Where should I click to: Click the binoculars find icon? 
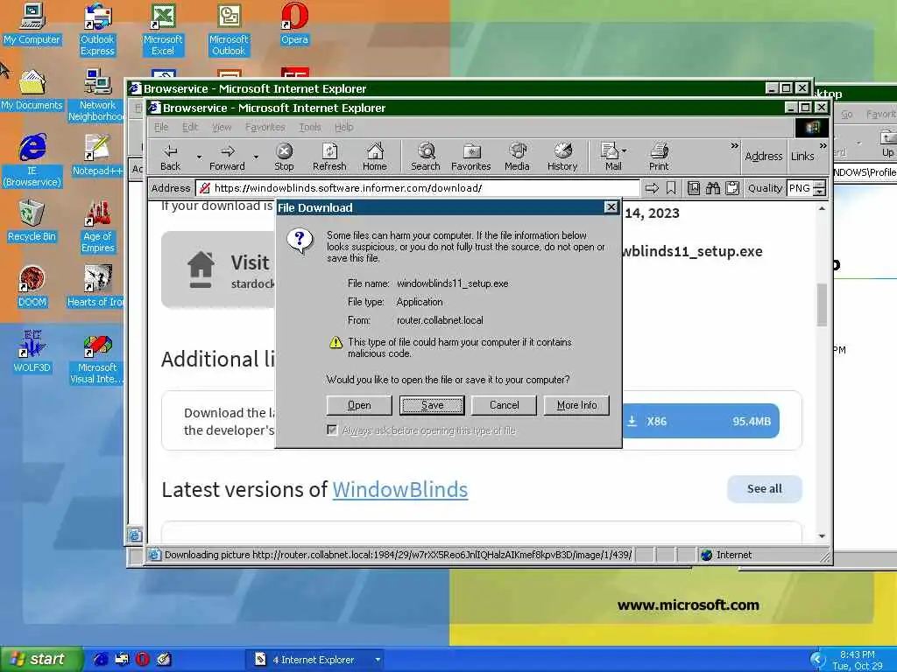(x=713, y=188)
